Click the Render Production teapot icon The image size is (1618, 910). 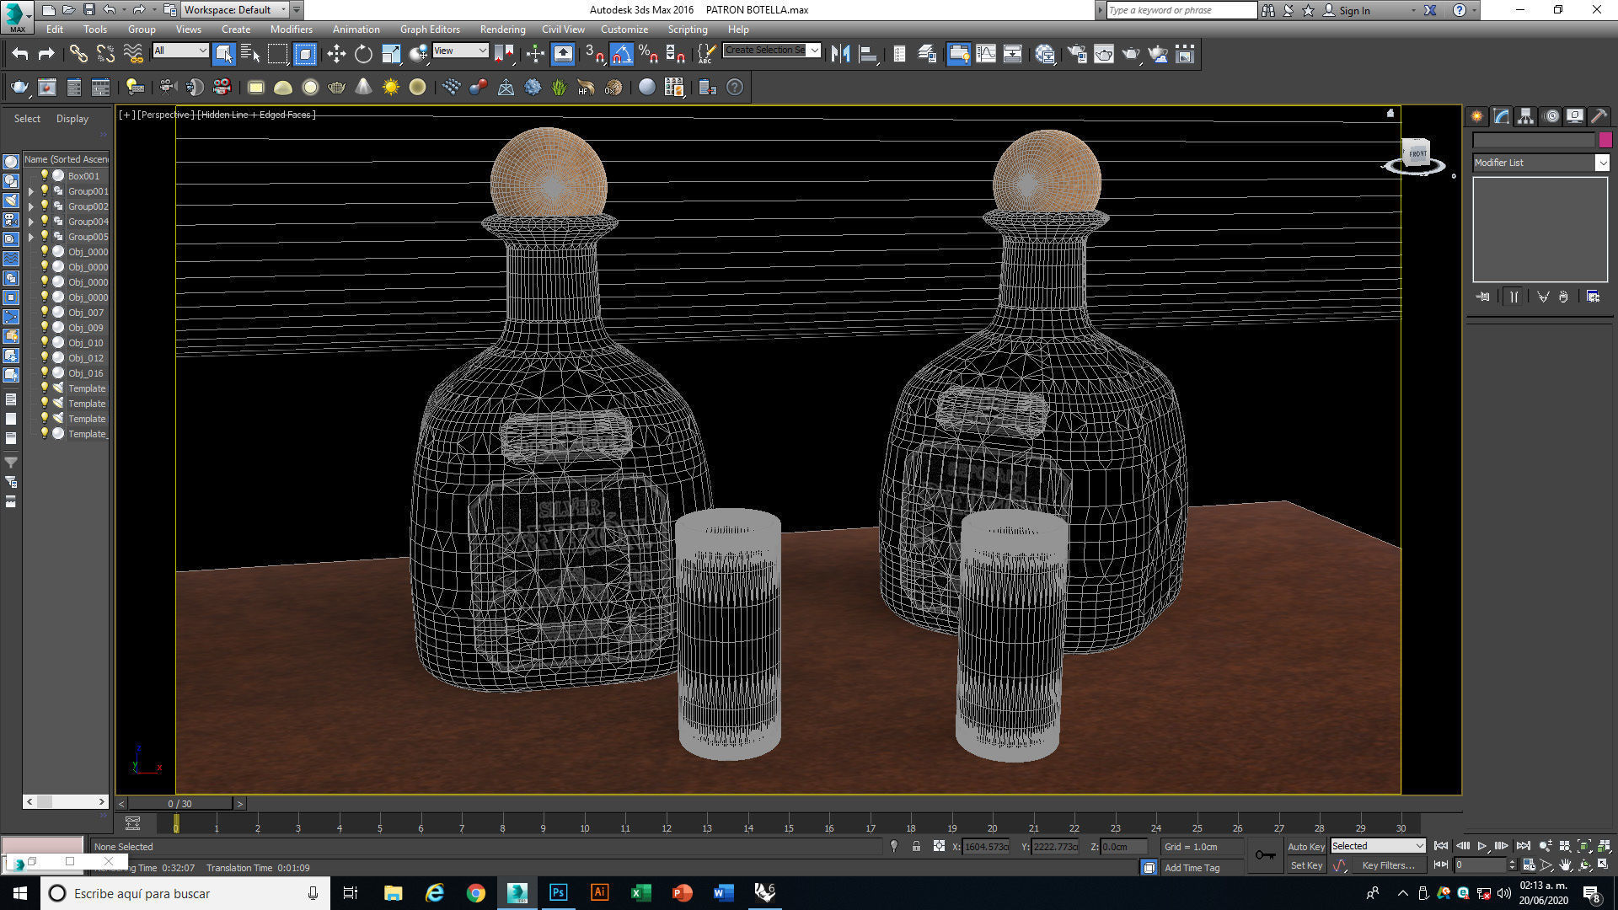pyautogui.click(x=1131, y=55)
